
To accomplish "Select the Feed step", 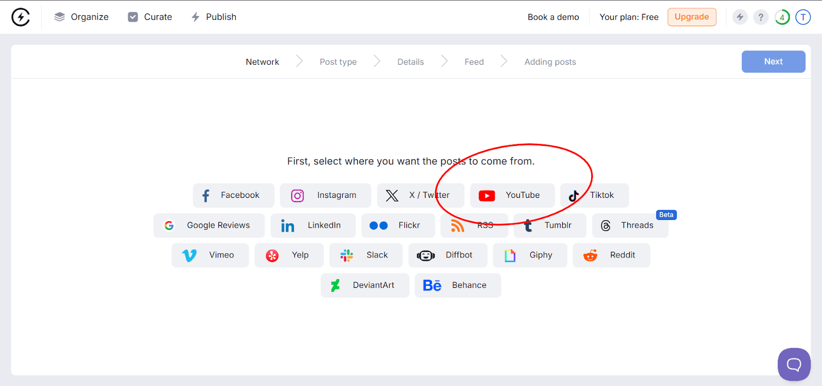I will pos(474,62).
